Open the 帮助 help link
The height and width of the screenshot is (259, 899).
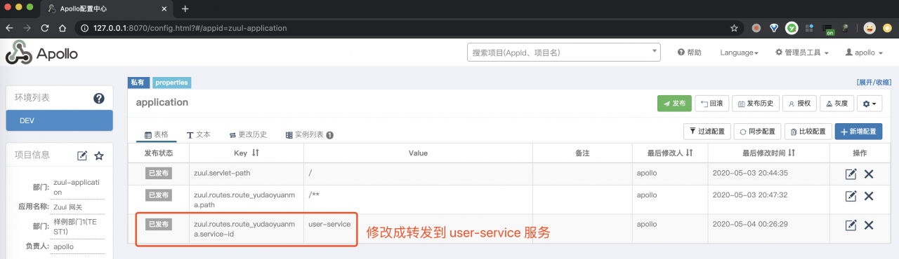pyautogui.click(x=690, y=52)
